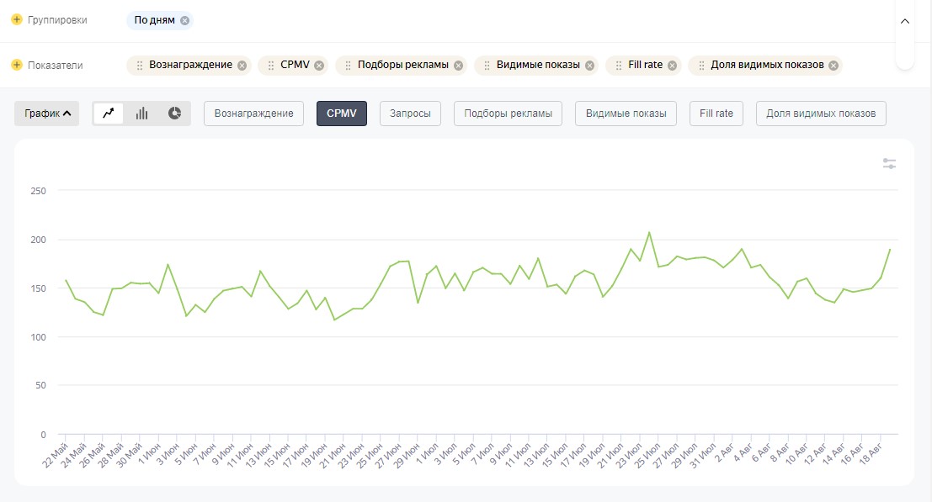Collapse filters panel with chevron up
932x502 pixels.
[x=905, y=21]
